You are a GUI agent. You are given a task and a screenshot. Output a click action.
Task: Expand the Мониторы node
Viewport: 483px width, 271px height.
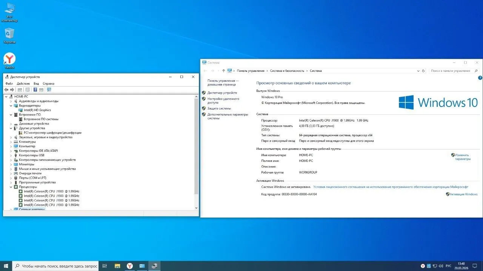pos(11,164)
